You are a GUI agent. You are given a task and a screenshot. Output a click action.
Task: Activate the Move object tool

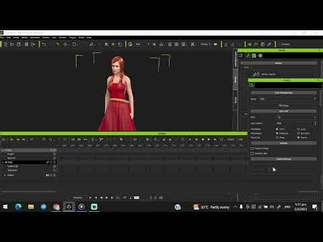pos(65,44)
